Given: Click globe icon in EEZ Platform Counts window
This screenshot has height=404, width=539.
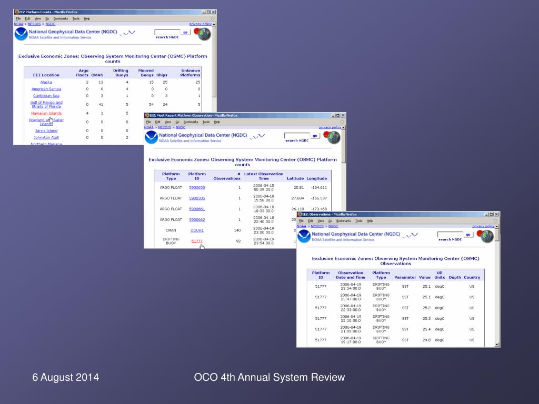Looking at the screenshot, I should click(x=203, y=34).
